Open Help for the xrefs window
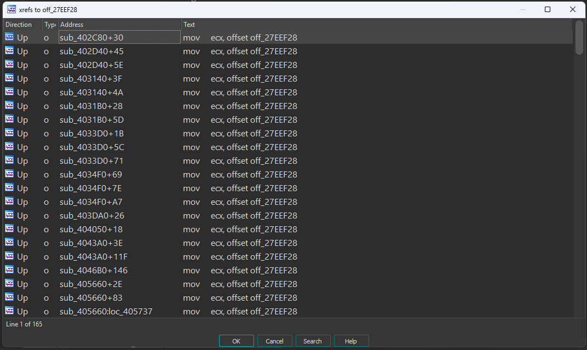 (x=351, y=340)
